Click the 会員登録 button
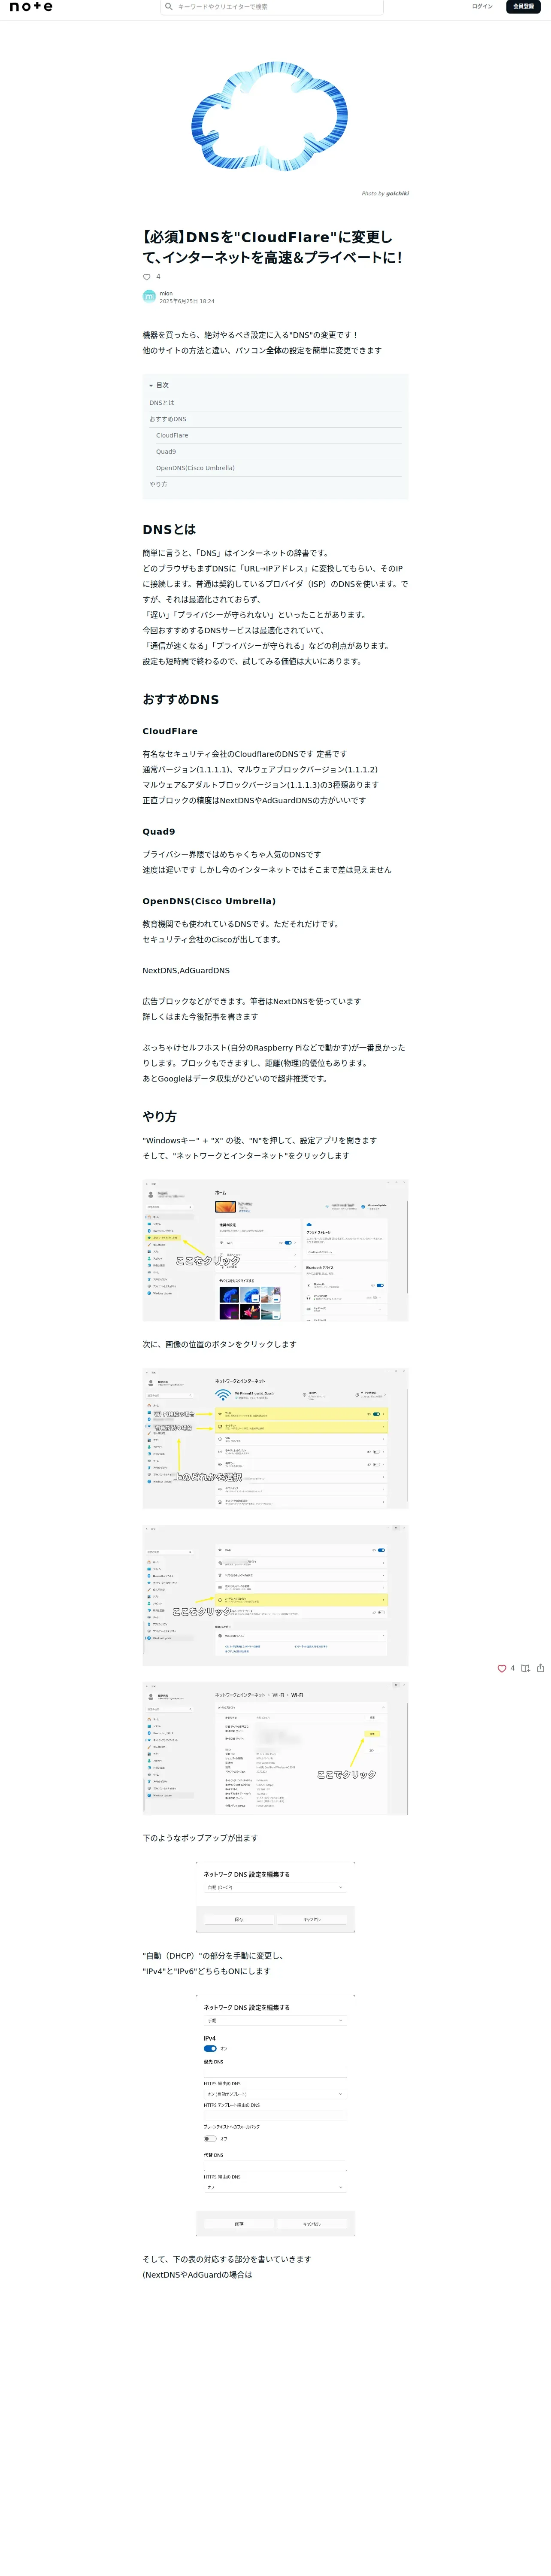551x2576 pixels. pyautogui.click(x=523, y=6)
